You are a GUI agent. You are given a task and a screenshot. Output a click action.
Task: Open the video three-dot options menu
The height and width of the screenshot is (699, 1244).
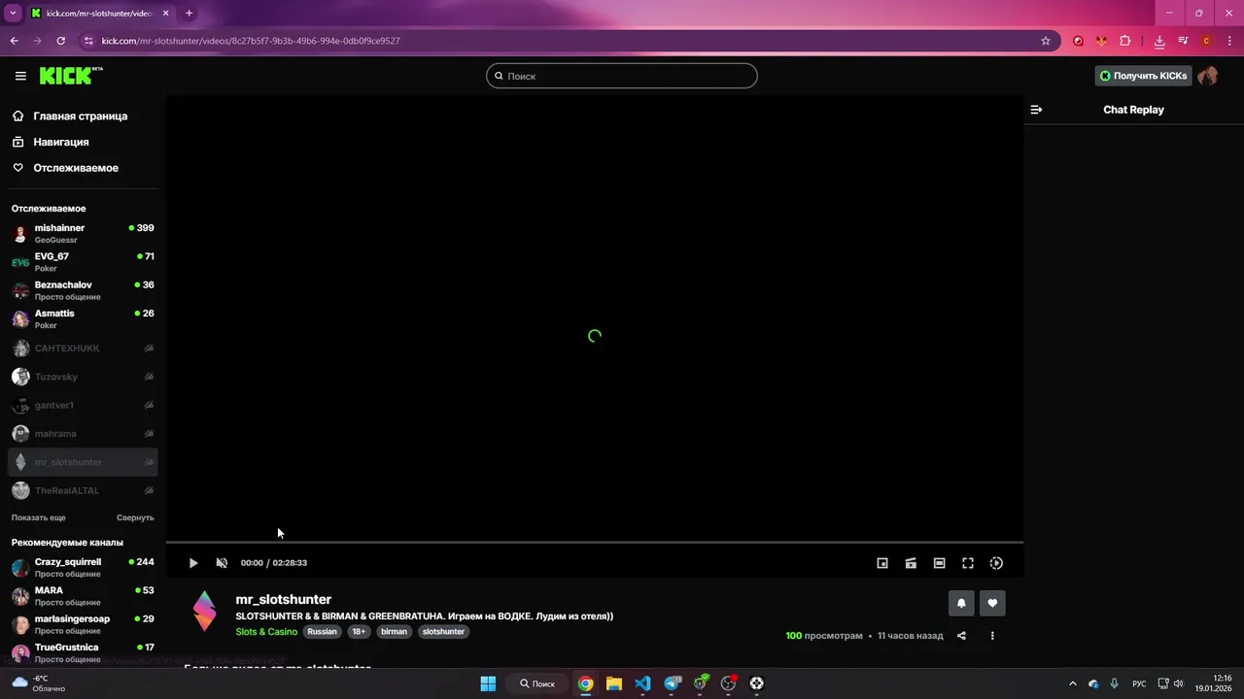992,636
